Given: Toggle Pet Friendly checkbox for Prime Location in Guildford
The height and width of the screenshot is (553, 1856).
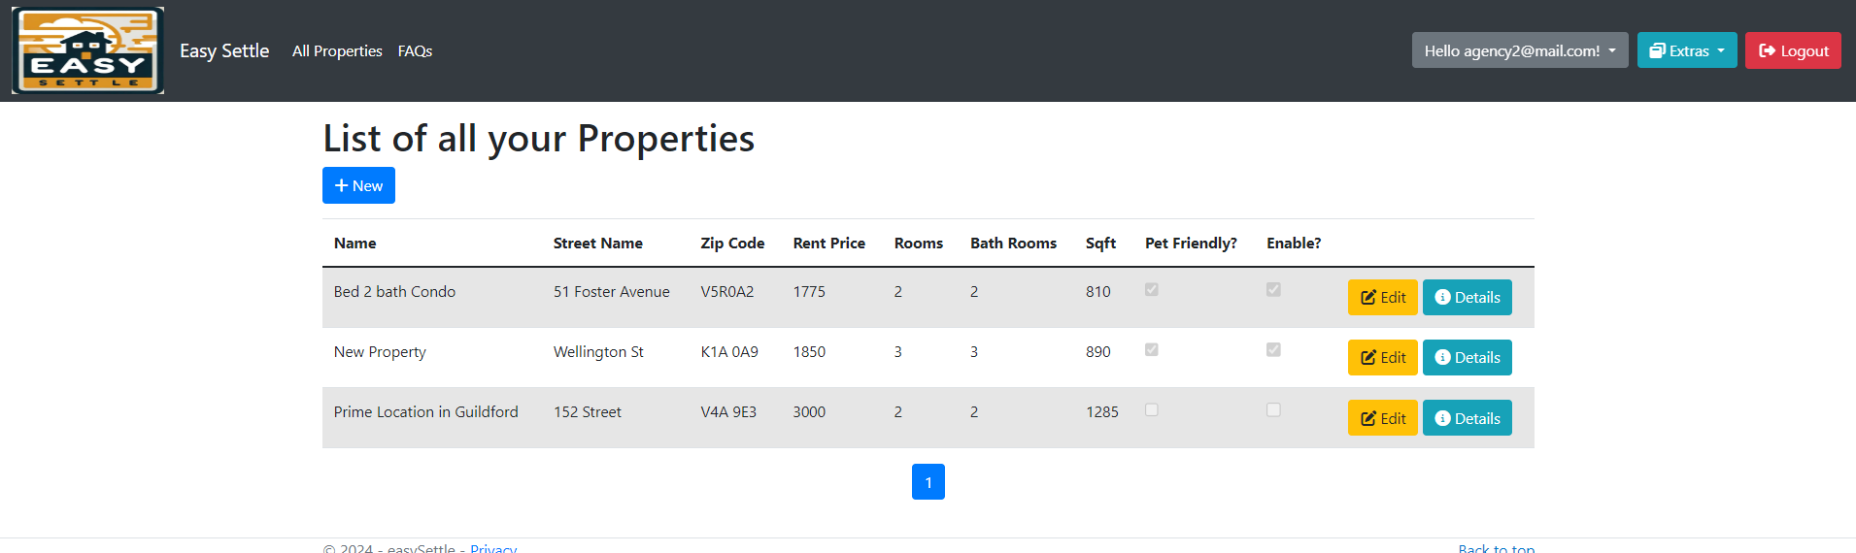Looking at the screenshot, I should [1152, 409].
